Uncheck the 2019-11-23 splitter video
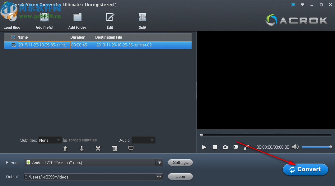 pyautogui.click(x=14, y=45)
